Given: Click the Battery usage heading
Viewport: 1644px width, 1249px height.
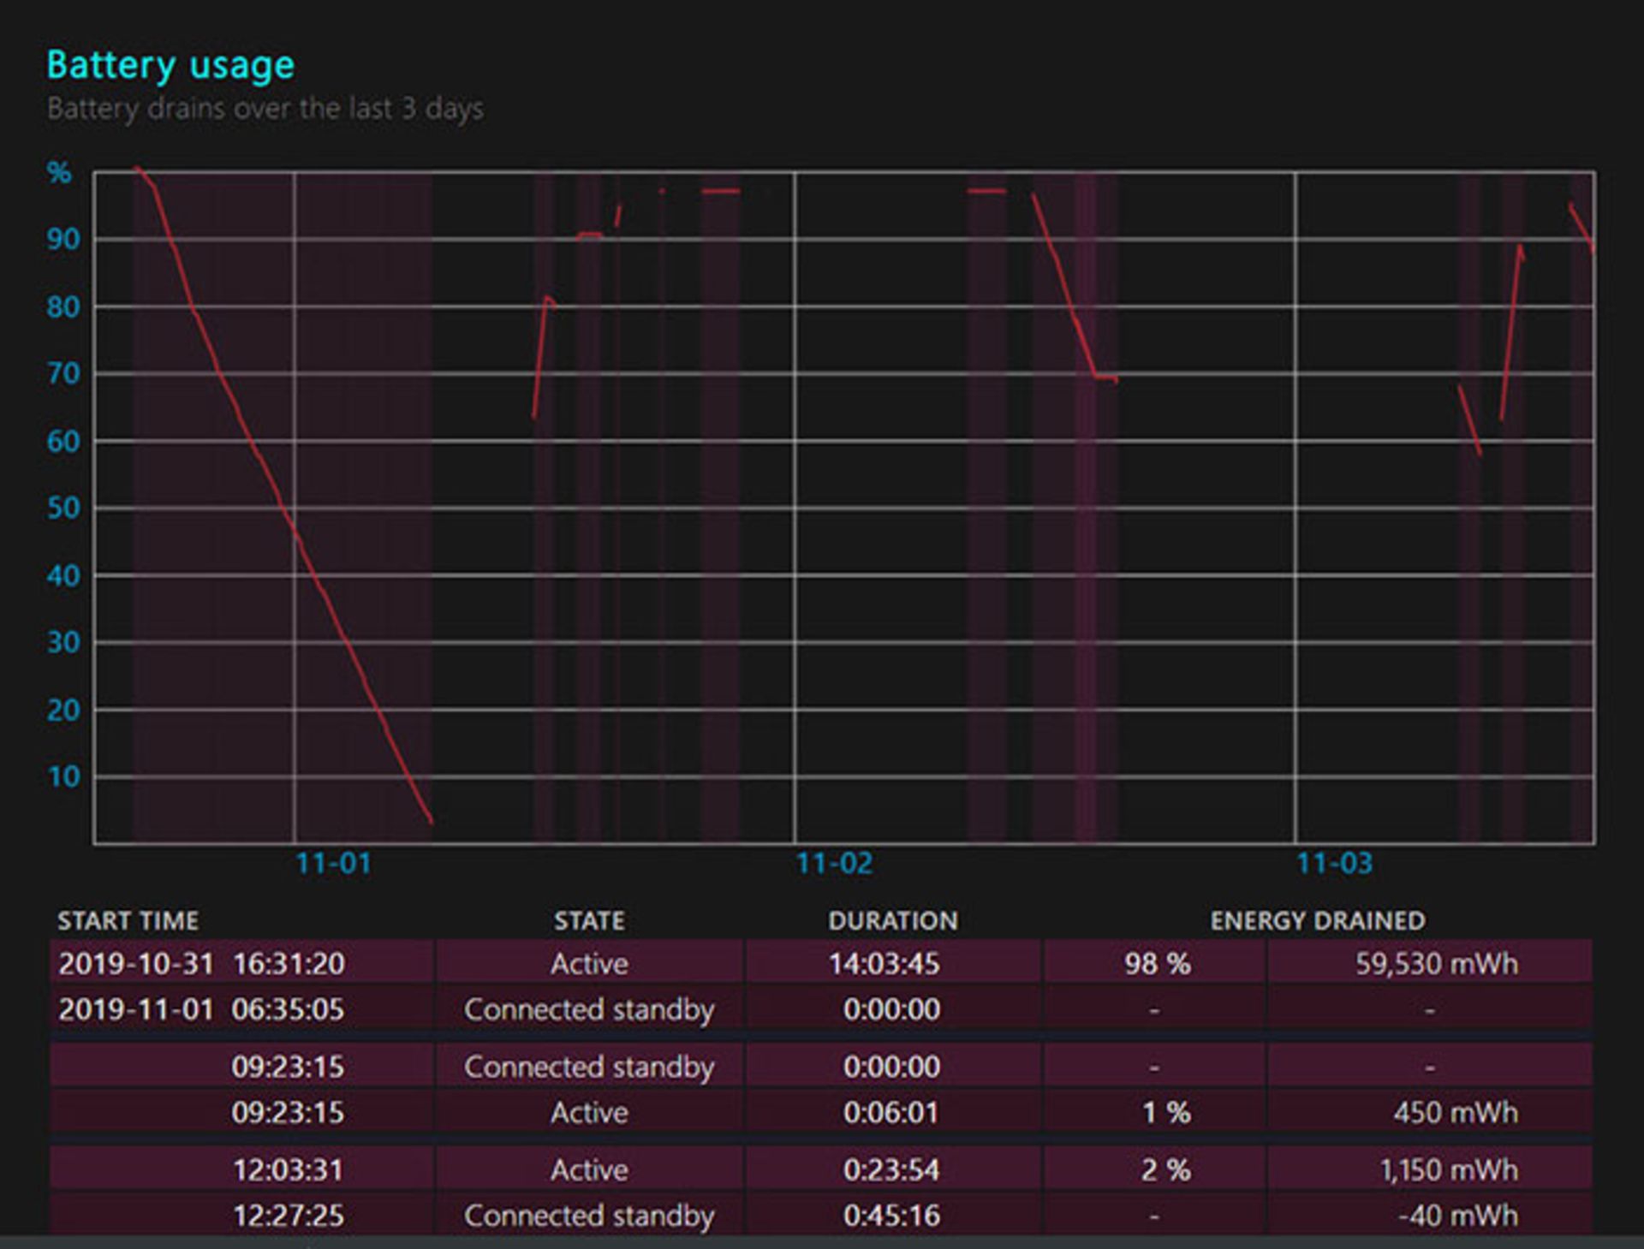Looking at the screenshot, I should pos(170,66).
